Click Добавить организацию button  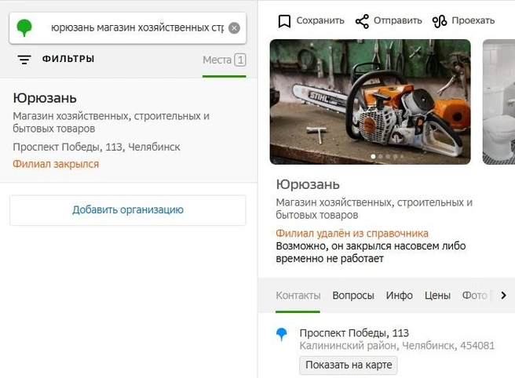pyautogui.click(x=127, y=210)
